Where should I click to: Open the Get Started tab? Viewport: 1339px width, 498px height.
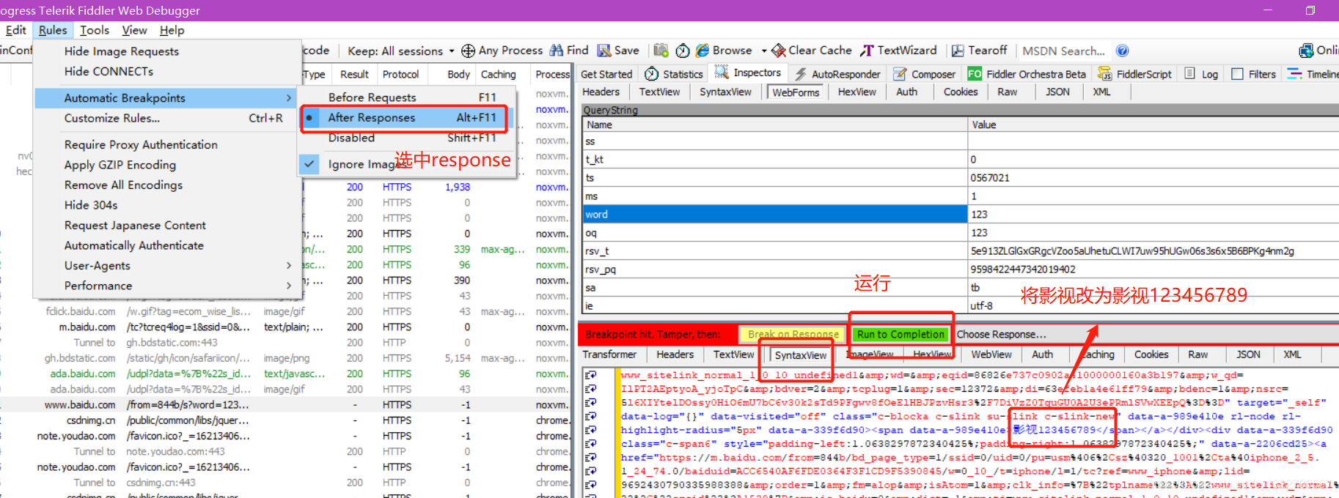coord(606,74)
